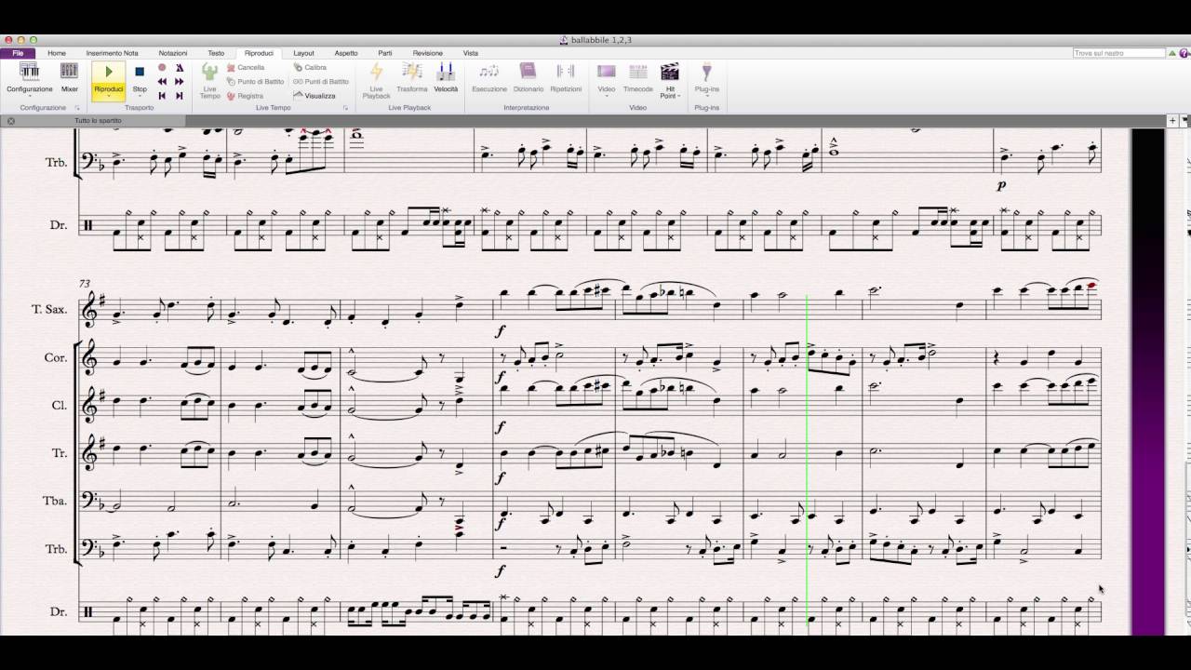Toggle the Live Playback lightning button

377,80
